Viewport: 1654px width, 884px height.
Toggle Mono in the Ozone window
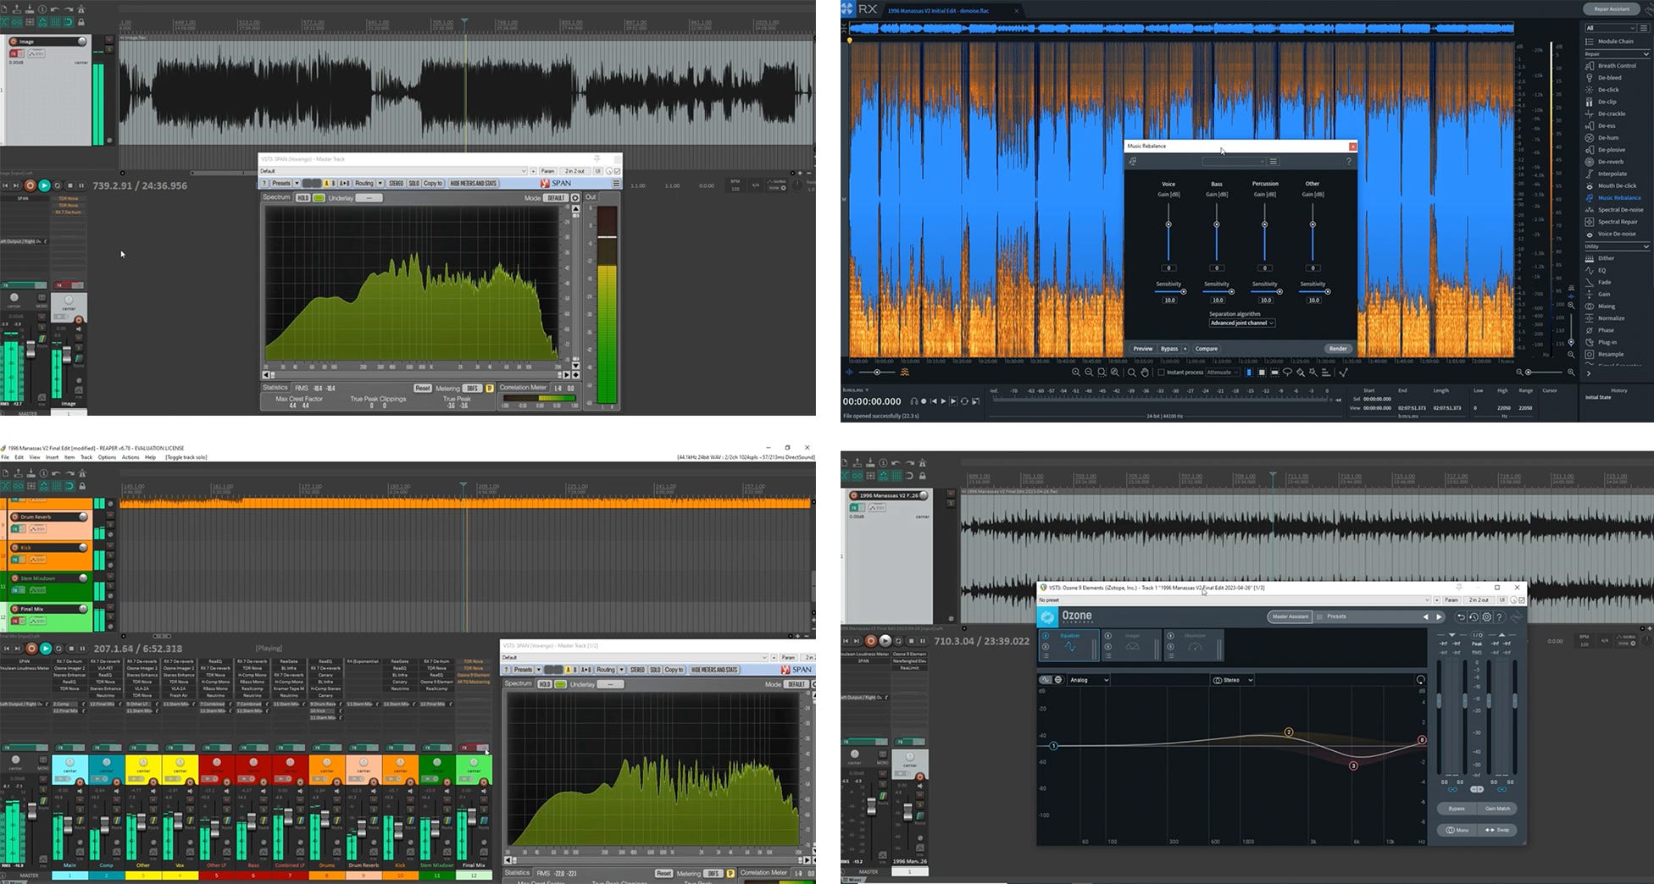pyautogui.click(x=1457, y=830)
